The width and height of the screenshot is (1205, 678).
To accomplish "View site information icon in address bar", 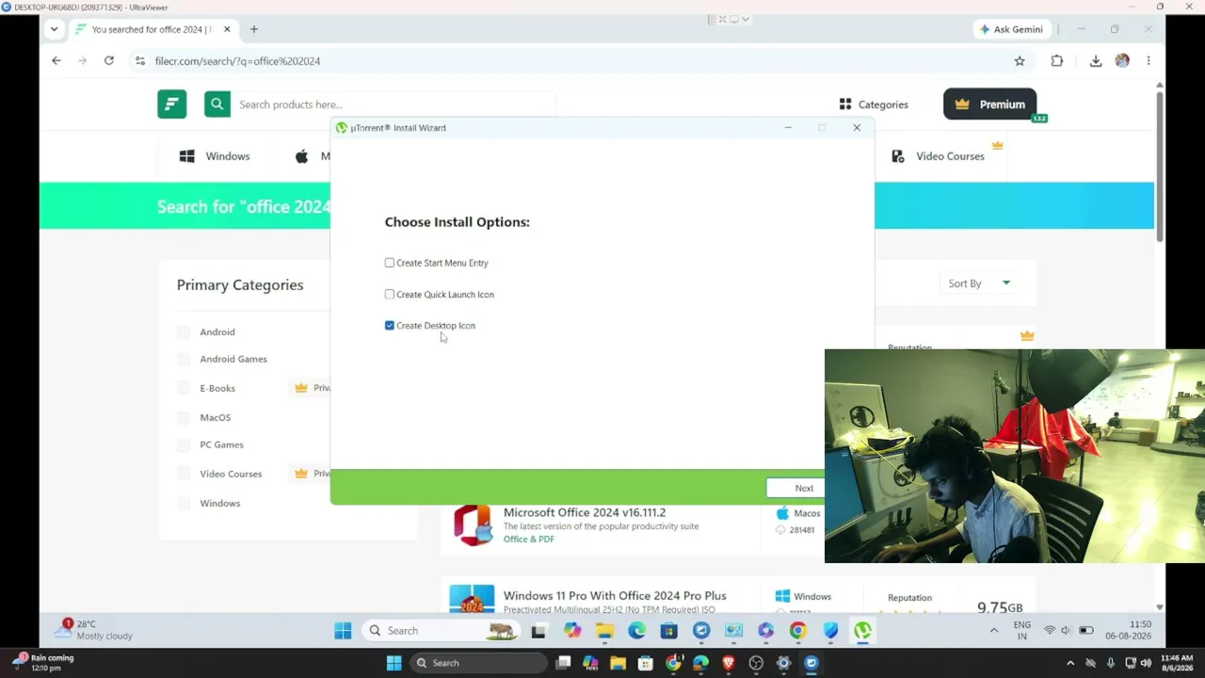I will 139,61.
